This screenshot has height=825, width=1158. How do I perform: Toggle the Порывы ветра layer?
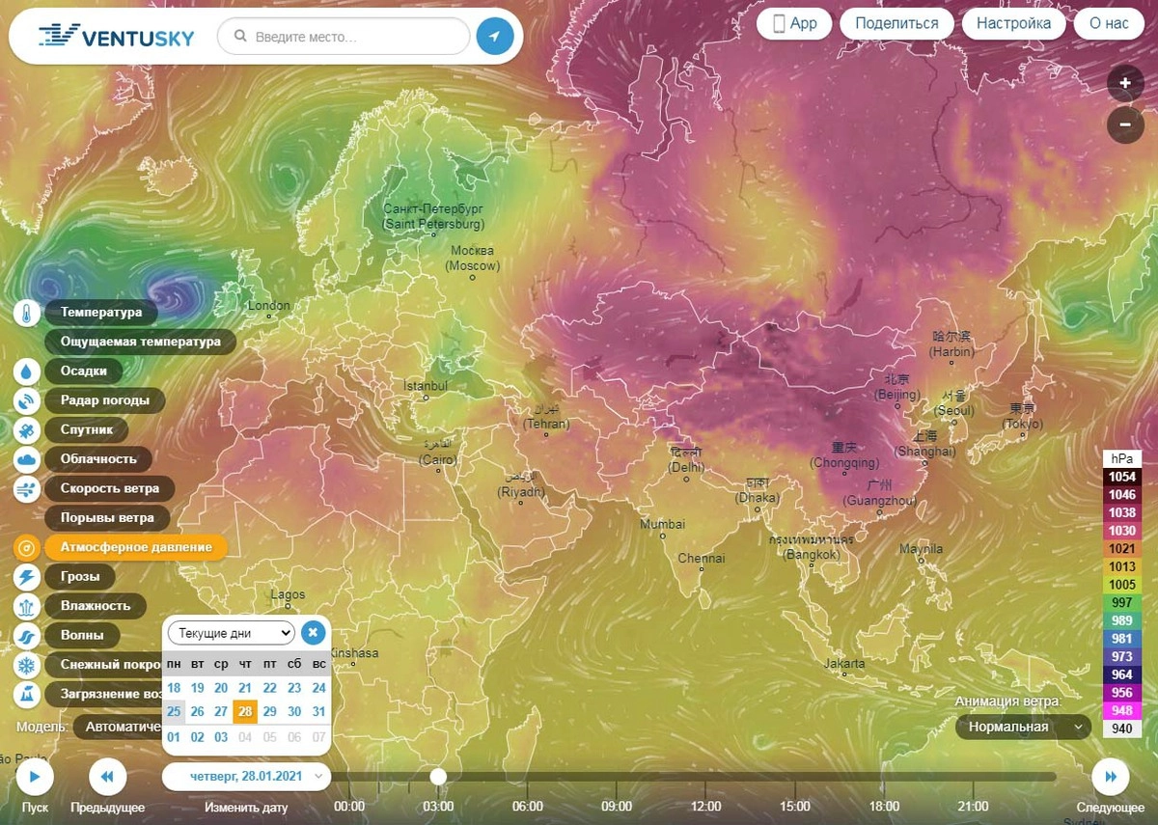(x=106, y=518)
